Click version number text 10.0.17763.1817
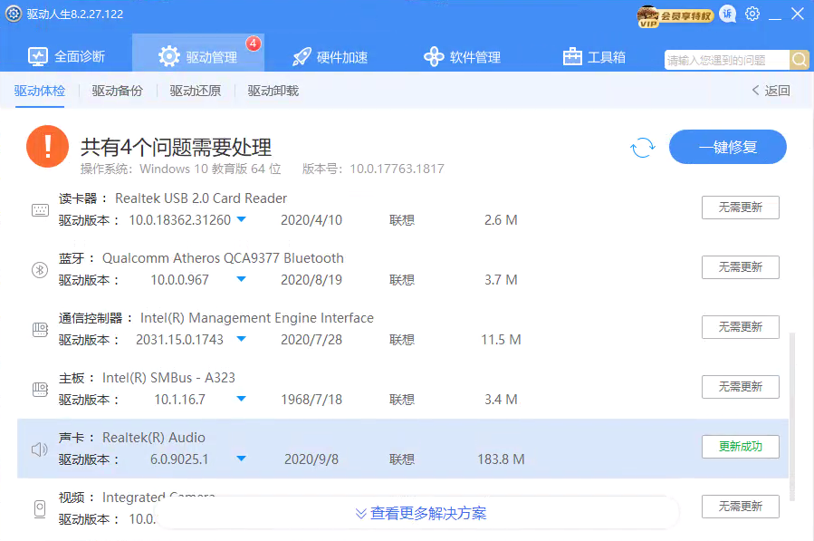 coord(397,169)
